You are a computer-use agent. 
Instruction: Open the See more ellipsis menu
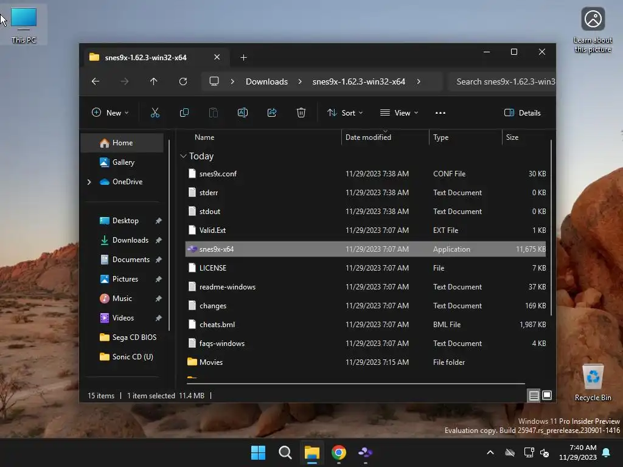click(440, 112)
